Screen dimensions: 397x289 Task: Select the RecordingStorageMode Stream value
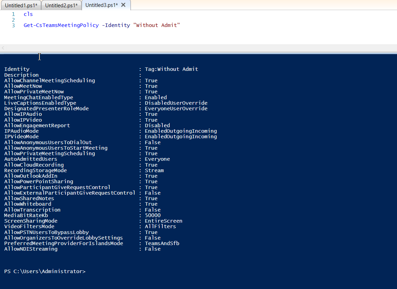154,170
